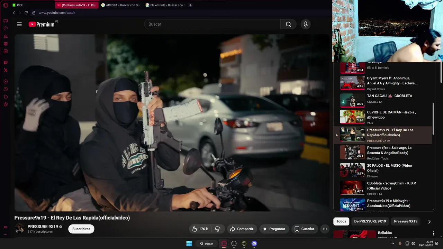443x249 pixels.
Task: Open Discord from taskbar
Action: click(254, 243)
